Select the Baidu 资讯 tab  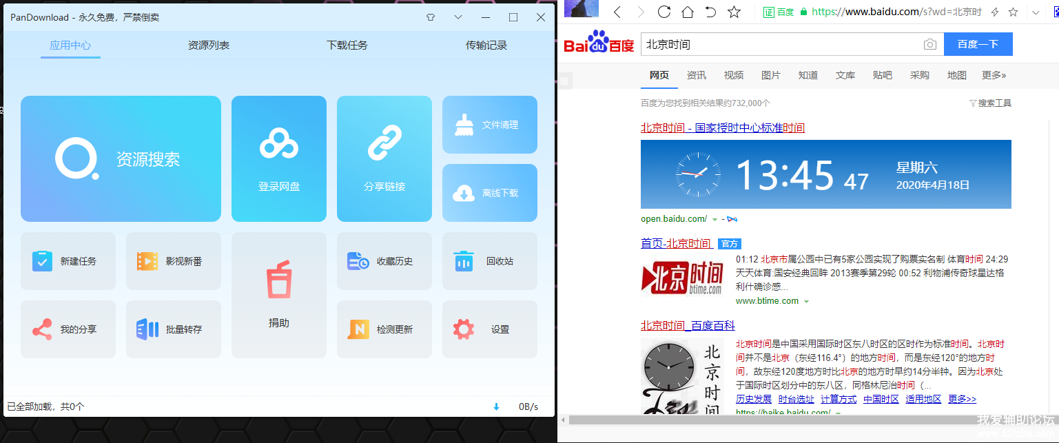tap(697, 75)
